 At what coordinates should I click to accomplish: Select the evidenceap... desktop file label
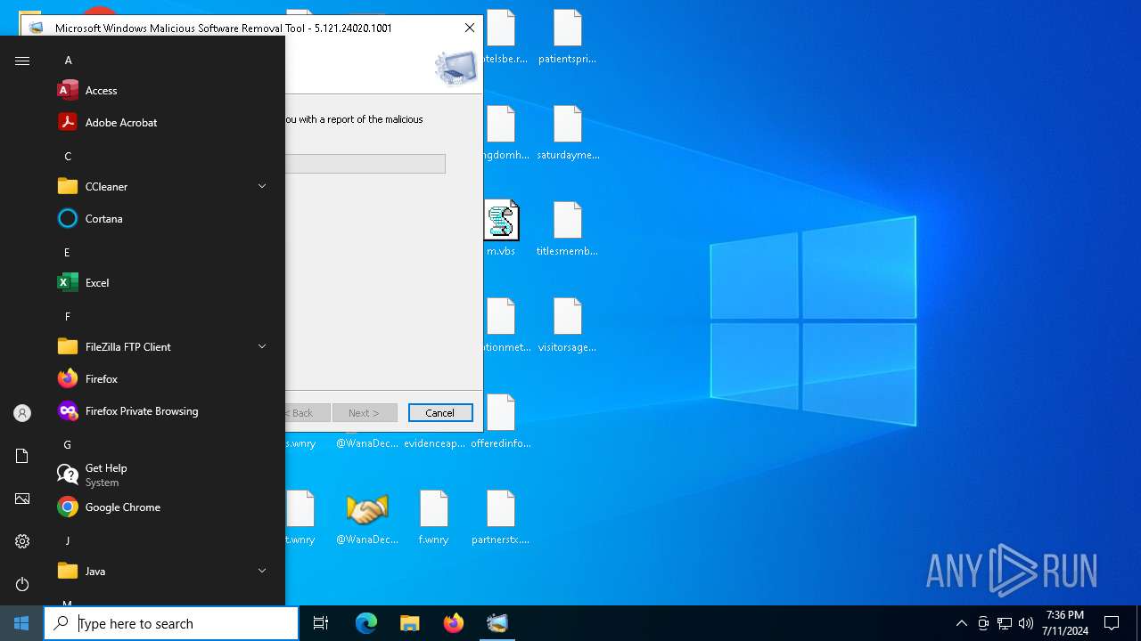click(434, 443)
